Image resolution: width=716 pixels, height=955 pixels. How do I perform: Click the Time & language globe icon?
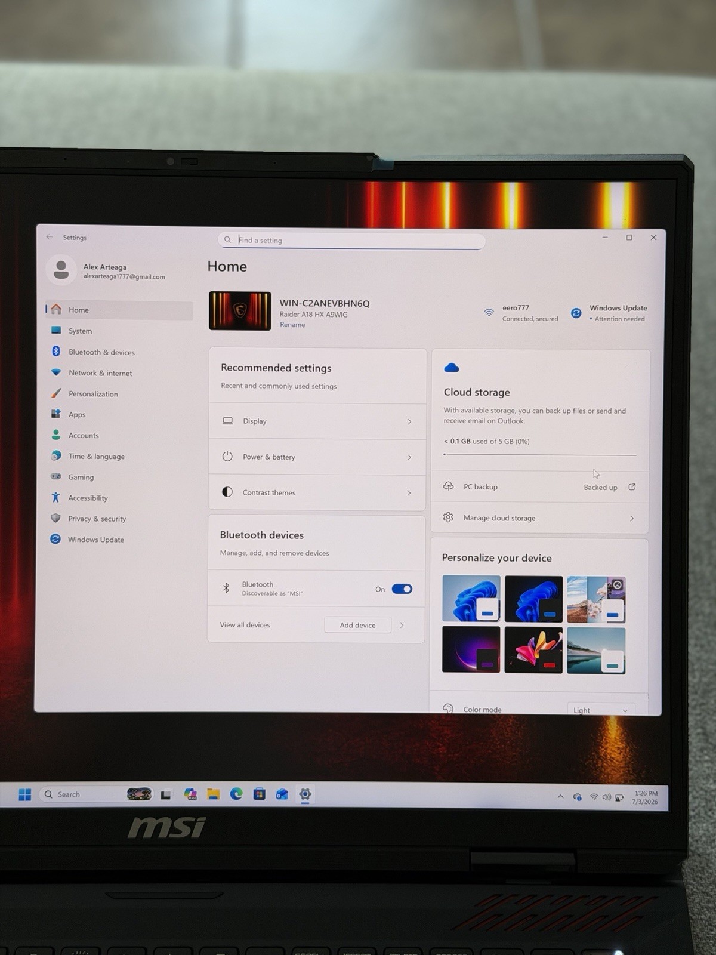(55, 456)
